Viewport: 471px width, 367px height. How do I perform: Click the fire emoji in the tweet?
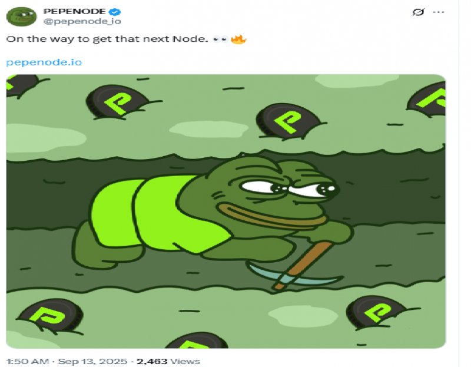coord(238,40)
